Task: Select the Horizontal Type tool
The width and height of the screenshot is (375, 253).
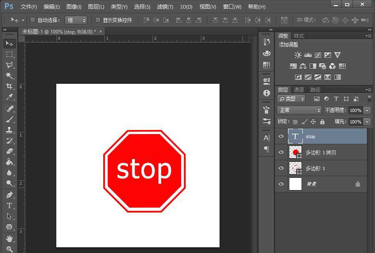Action: click(9, 206)
